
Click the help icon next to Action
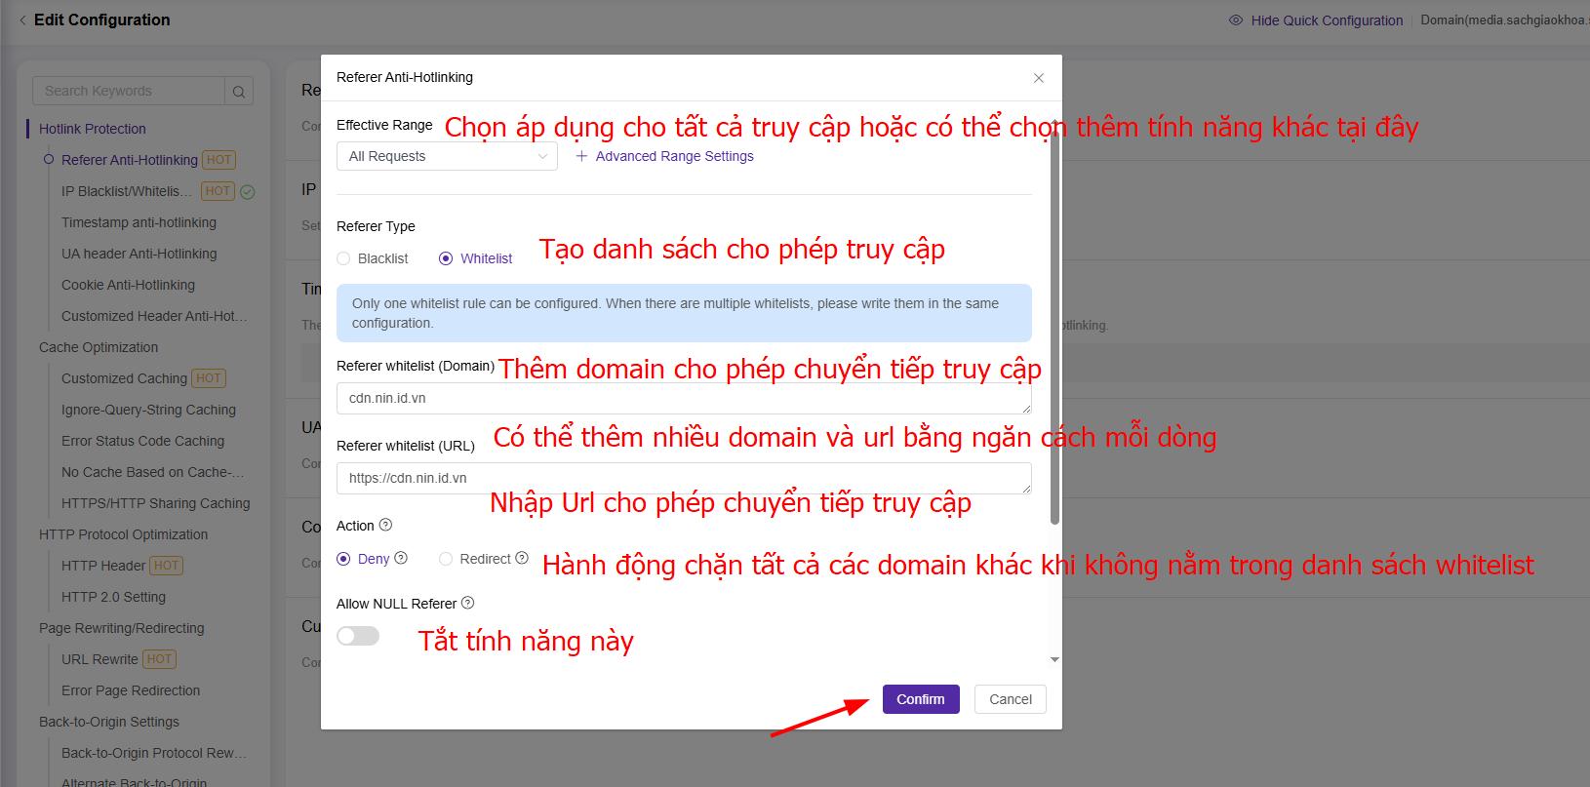[x=385, y=526]
